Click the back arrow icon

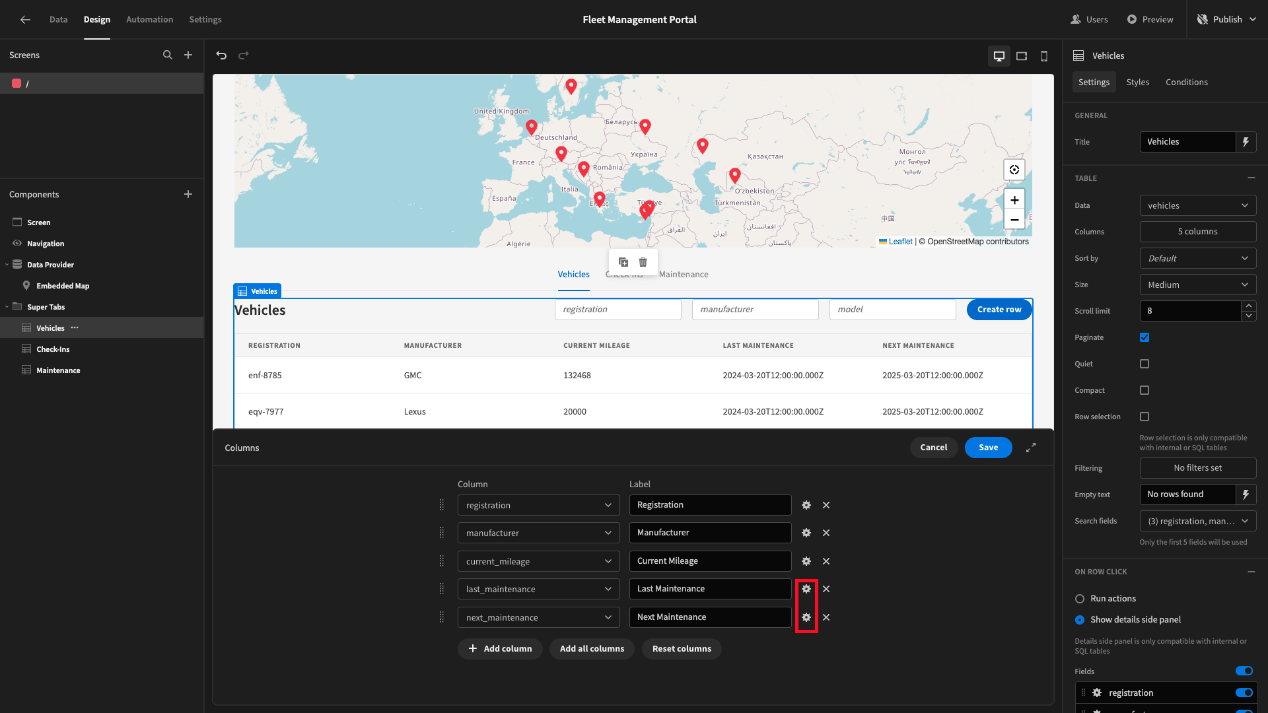[25, 20]
